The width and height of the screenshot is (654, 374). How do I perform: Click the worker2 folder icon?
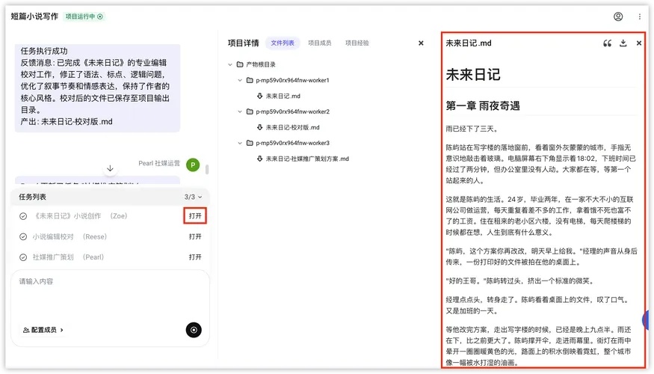(250, 111)
